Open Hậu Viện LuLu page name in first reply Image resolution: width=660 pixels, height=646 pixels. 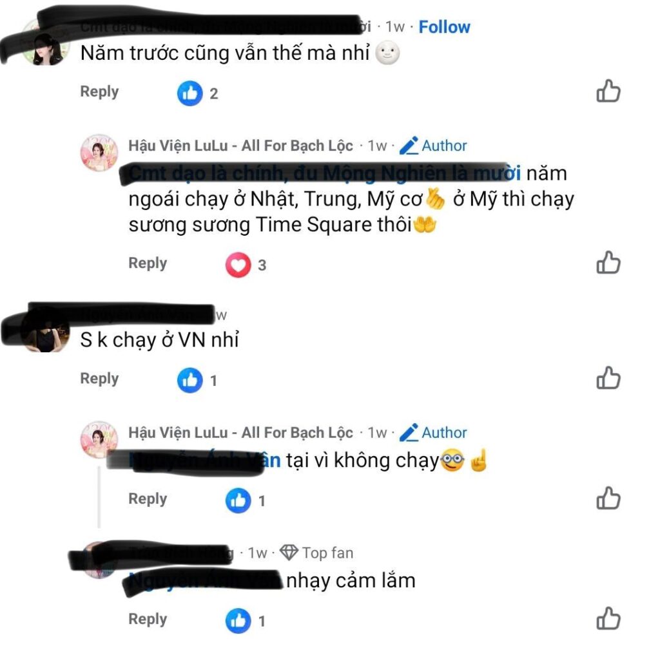click(241, 146)
